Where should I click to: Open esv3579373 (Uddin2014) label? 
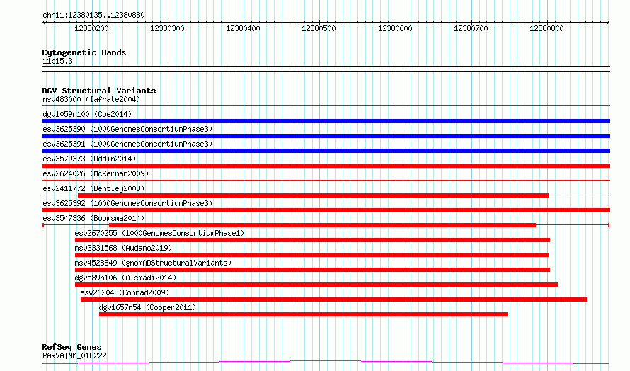89,159
